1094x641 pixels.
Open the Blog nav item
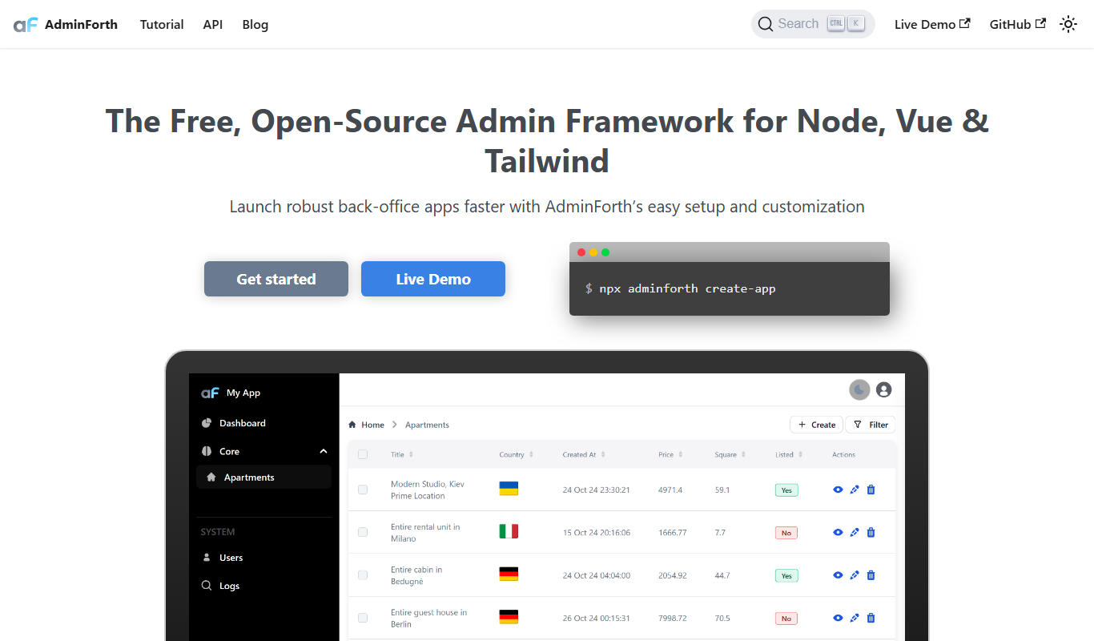(x=255, y=24)
